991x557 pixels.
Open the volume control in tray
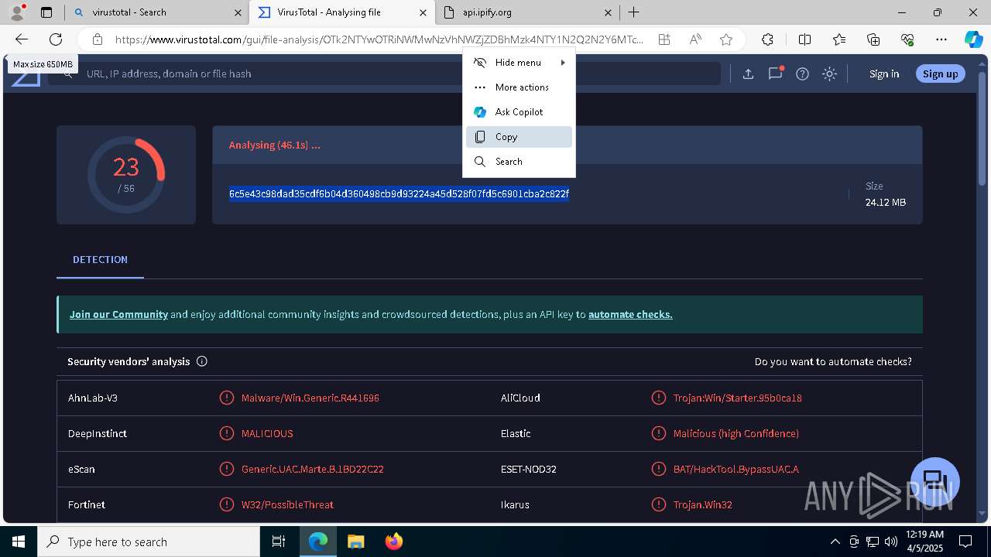click(x=891, y=542)
